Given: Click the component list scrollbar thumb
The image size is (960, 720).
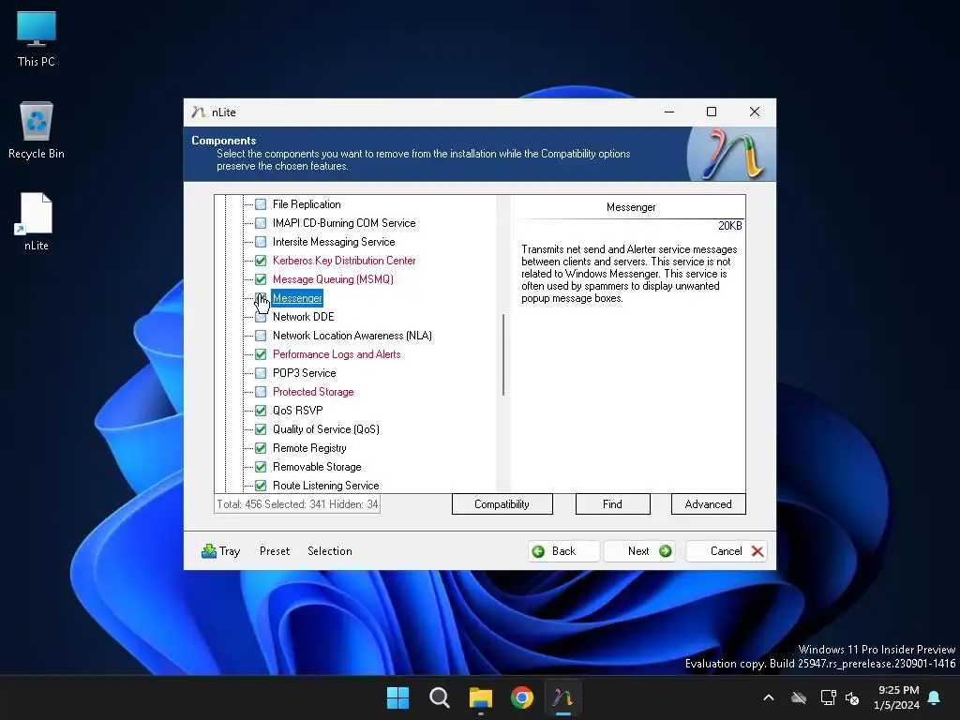Looking at the screenshot, I should (x=503, y=354).
